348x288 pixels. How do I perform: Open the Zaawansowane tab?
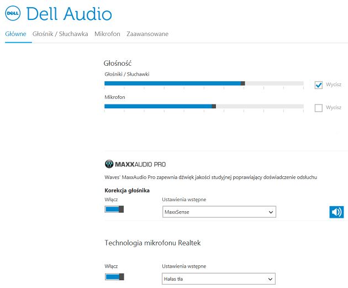pos(147,34)
